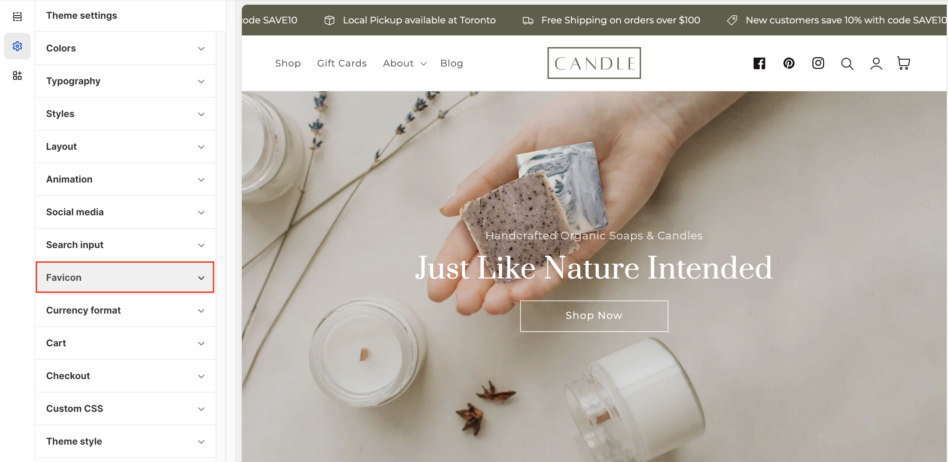The image size is (948, 462).
Task: Open the Shop navigation link
Action: (x=288, y=64)
